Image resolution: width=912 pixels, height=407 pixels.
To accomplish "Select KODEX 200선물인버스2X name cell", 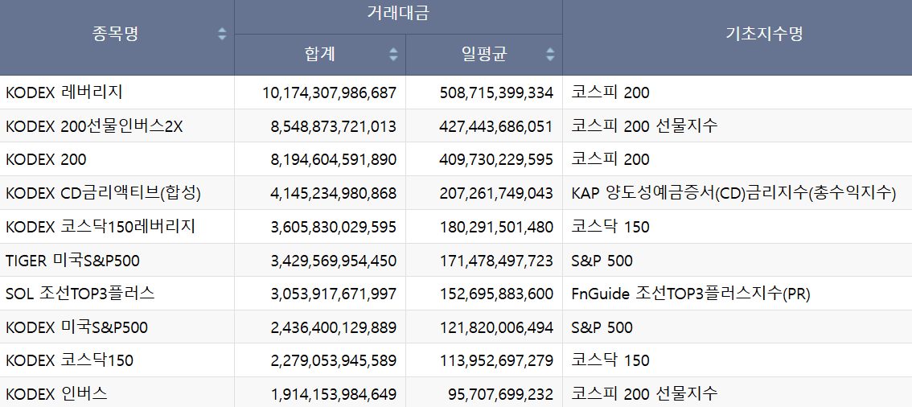I will (94, 126).
